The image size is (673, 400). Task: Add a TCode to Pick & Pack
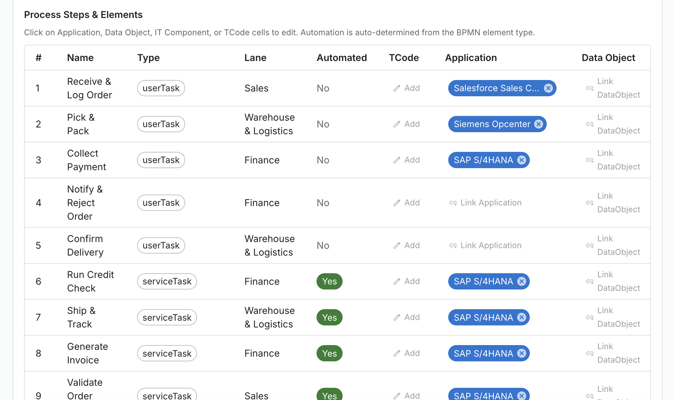406,124
